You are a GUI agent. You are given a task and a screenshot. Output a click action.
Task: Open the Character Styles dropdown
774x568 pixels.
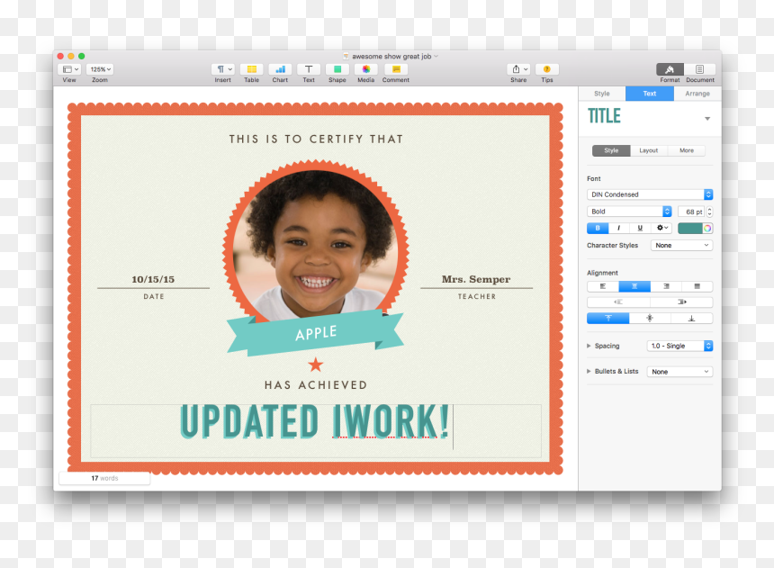[681, 246]
